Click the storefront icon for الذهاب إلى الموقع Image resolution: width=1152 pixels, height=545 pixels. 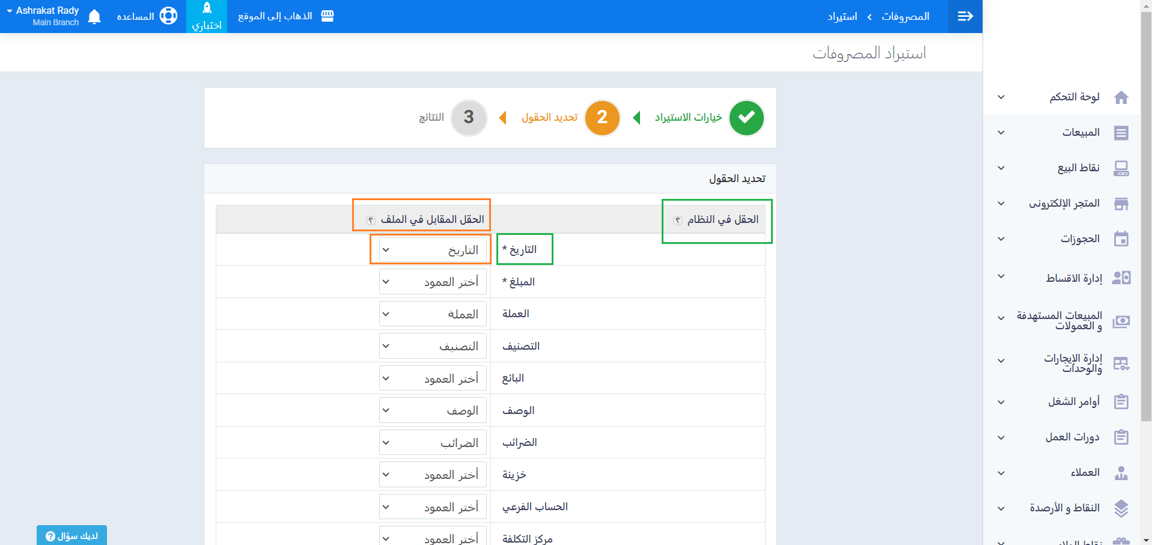click(328, 16)
